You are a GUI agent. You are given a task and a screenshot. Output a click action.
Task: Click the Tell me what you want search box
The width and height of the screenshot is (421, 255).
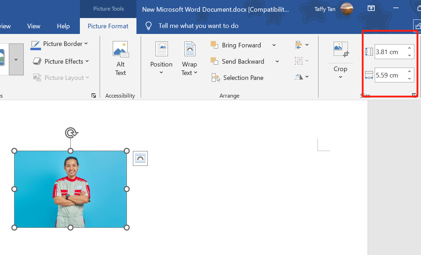tap(198, 26)
